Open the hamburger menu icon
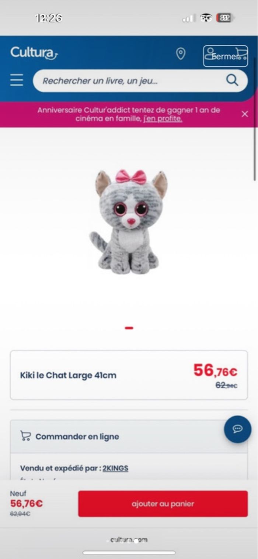Image resolution: width=258 pixels, height=559 pixels. pyautogui.click(x=17, y=80)
